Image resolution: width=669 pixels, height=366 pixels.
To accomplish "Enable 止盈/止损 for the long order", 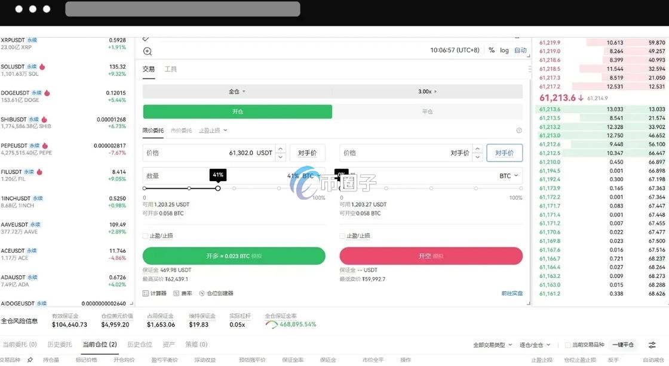I will tap(145, 236).
